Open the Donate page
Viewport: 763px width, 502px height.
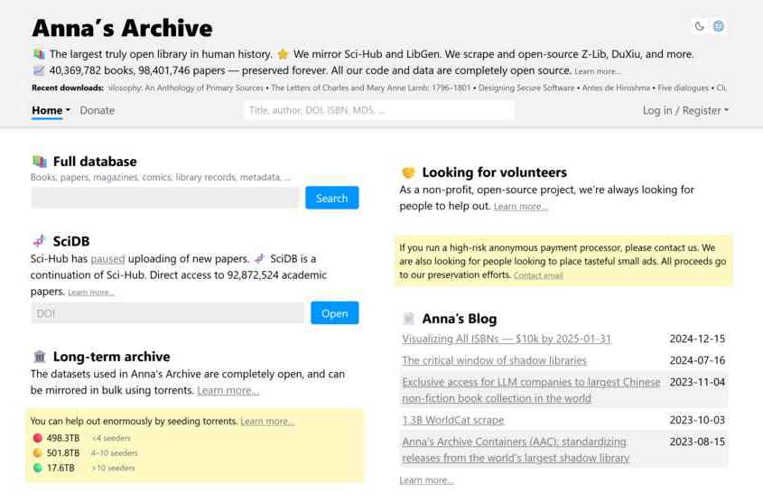click(97, 110)
